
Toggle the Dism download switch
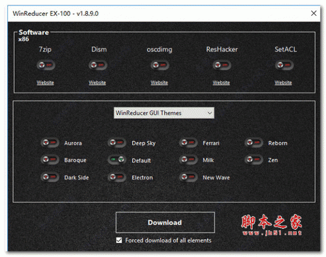98,65
